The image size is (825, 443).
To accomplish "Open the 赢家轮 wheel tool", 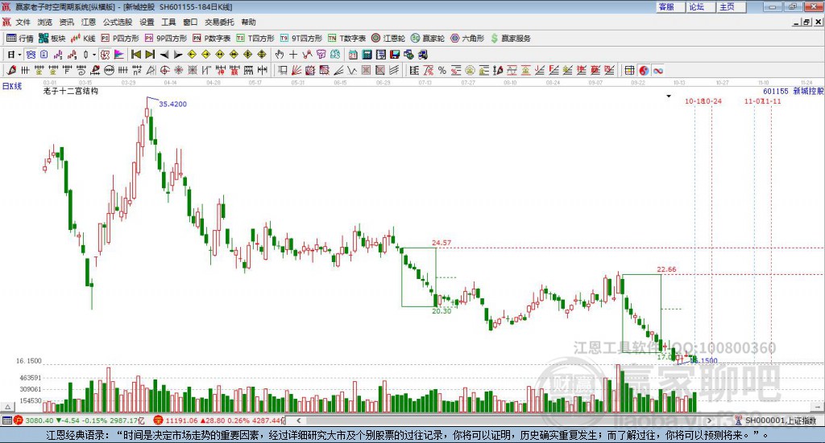I will (x=428, y=39).
